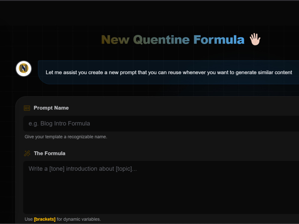Click 'Give your template a recognizable name.' hint
299x224 pixels.
[x=66, y=137]
